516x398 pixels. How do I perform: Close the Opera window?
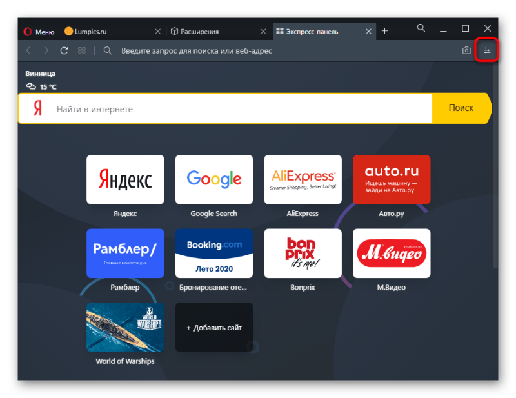click(488, 28)
